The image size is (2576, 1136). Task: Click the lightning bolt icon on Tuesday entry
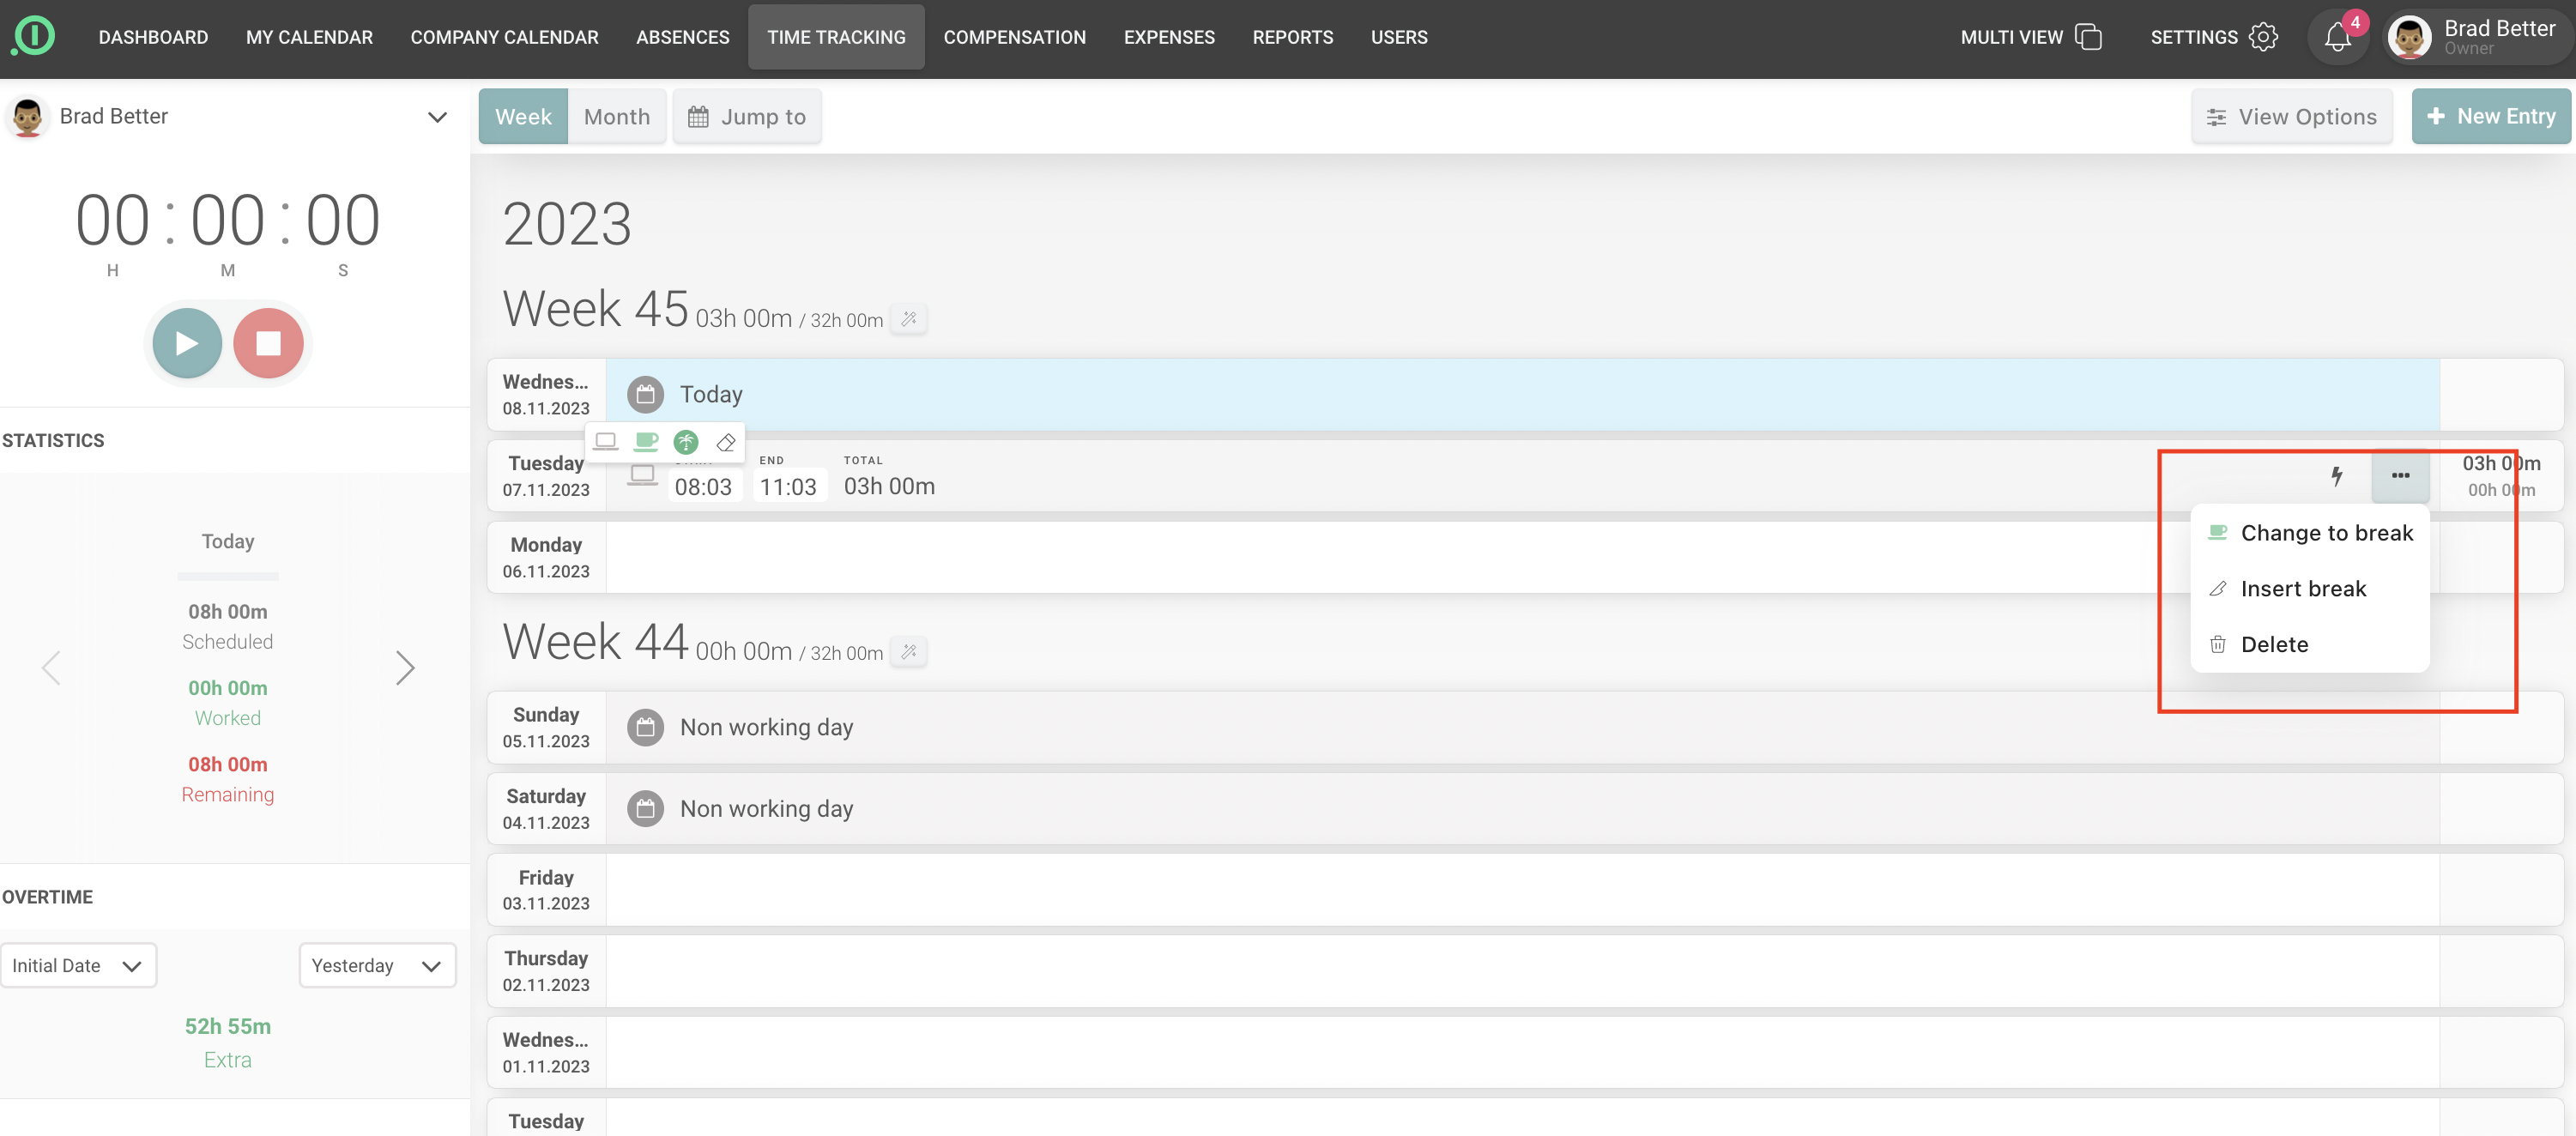coord(2336,476)
